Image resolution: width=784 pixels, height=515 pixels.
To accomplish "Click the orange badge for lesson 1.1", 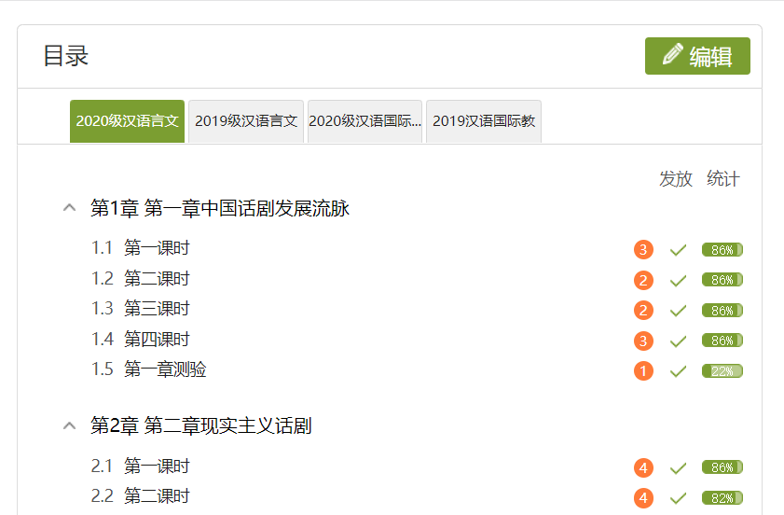I will [x=643, y=250].
